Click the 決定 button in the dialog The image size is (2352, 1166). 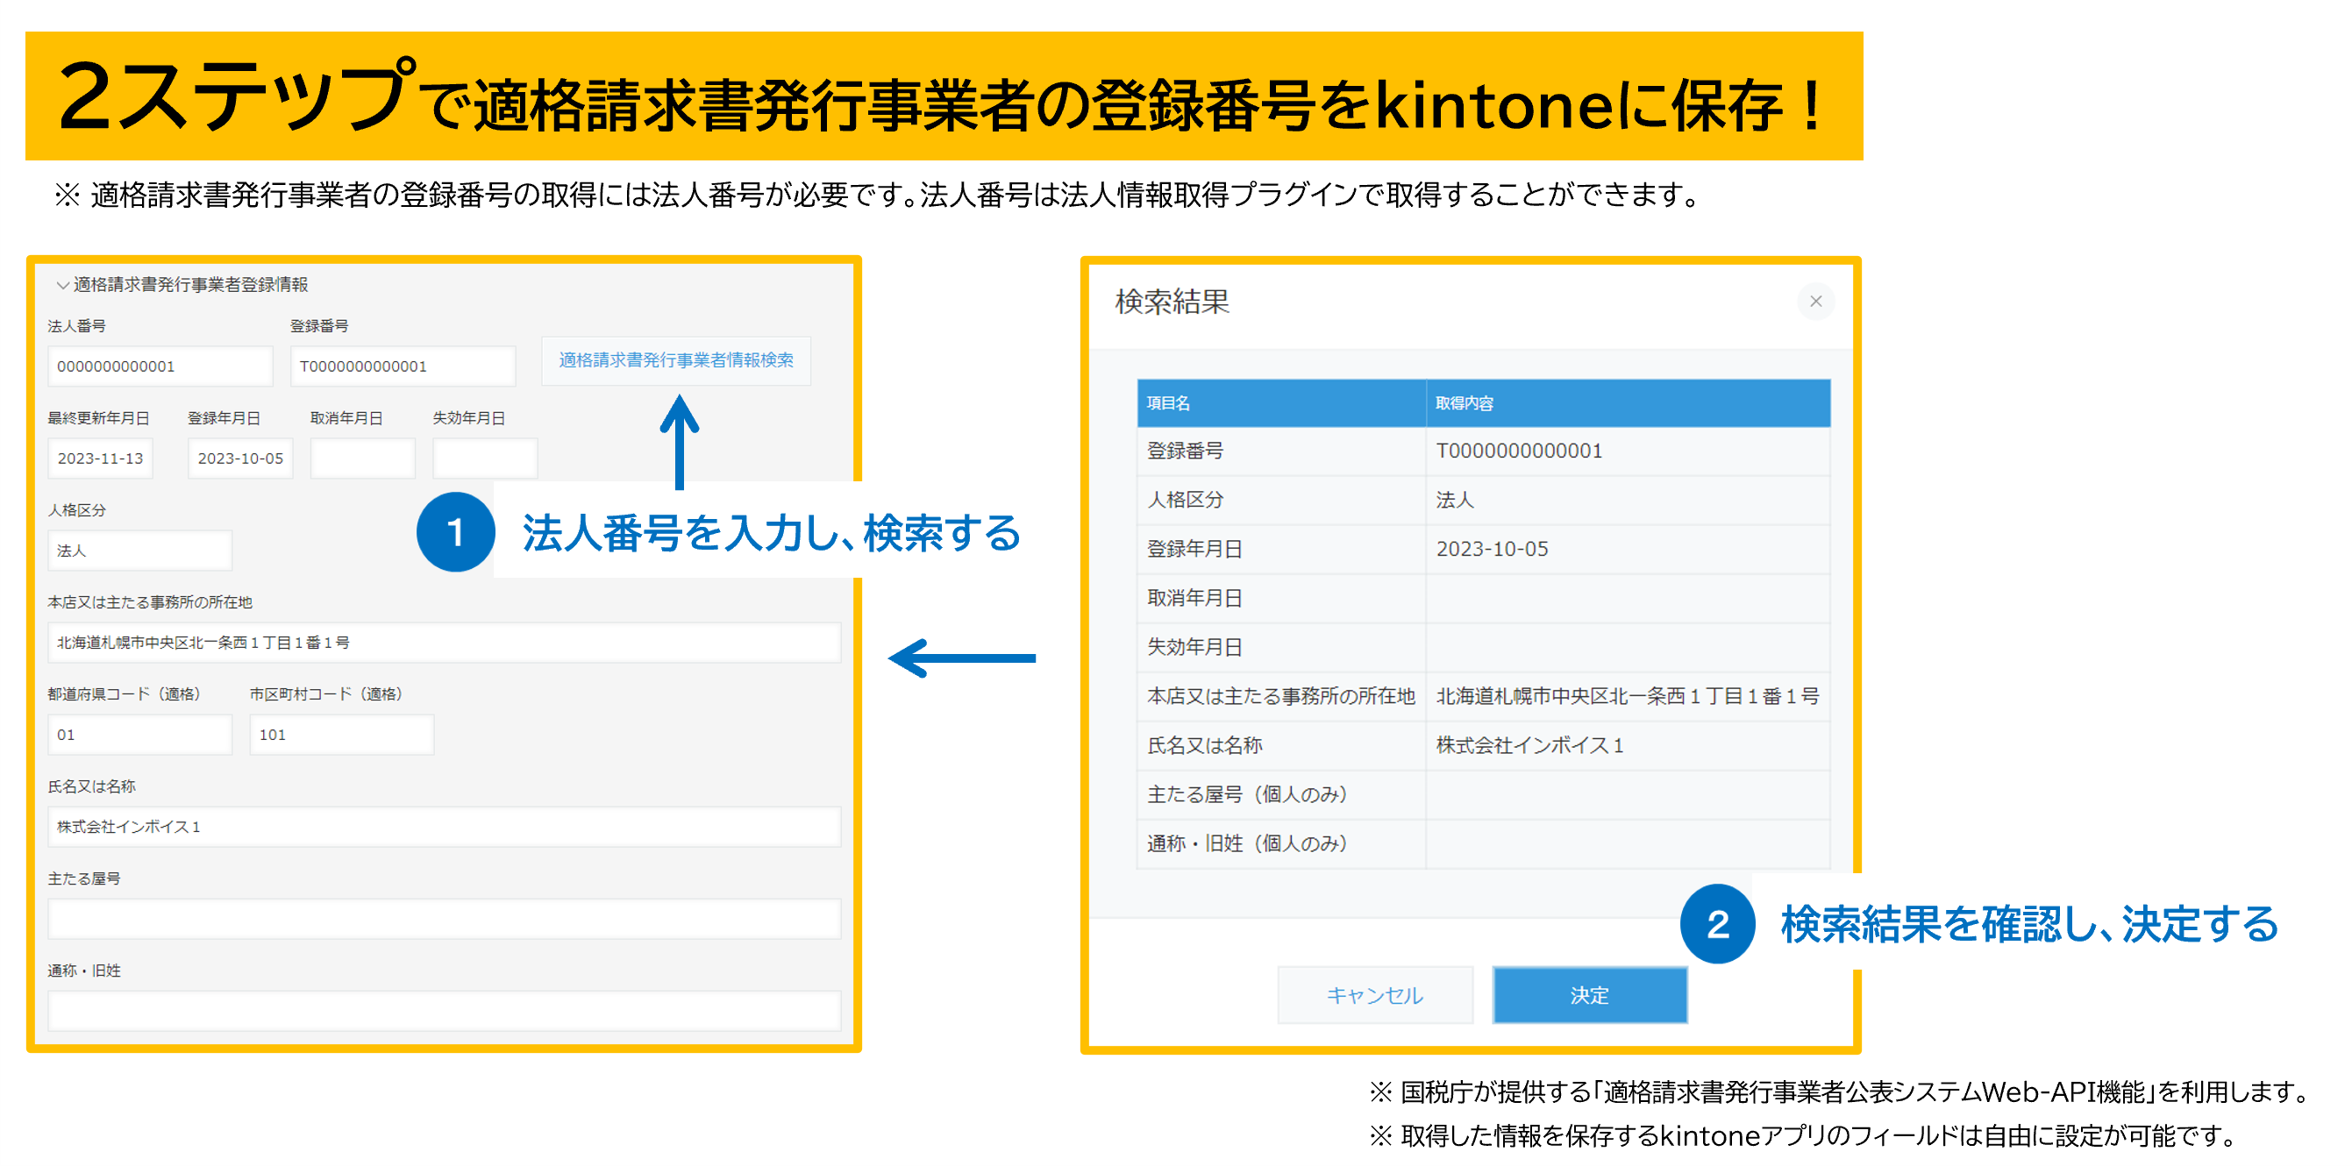pyautogui.click(x=1590, y=995)
